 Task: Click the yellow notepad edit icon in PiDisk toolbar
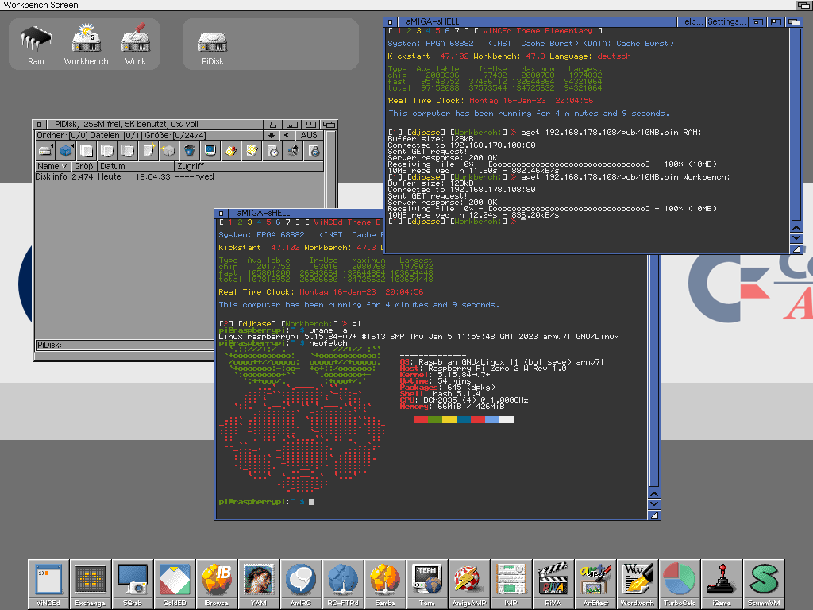click(252, 151)
